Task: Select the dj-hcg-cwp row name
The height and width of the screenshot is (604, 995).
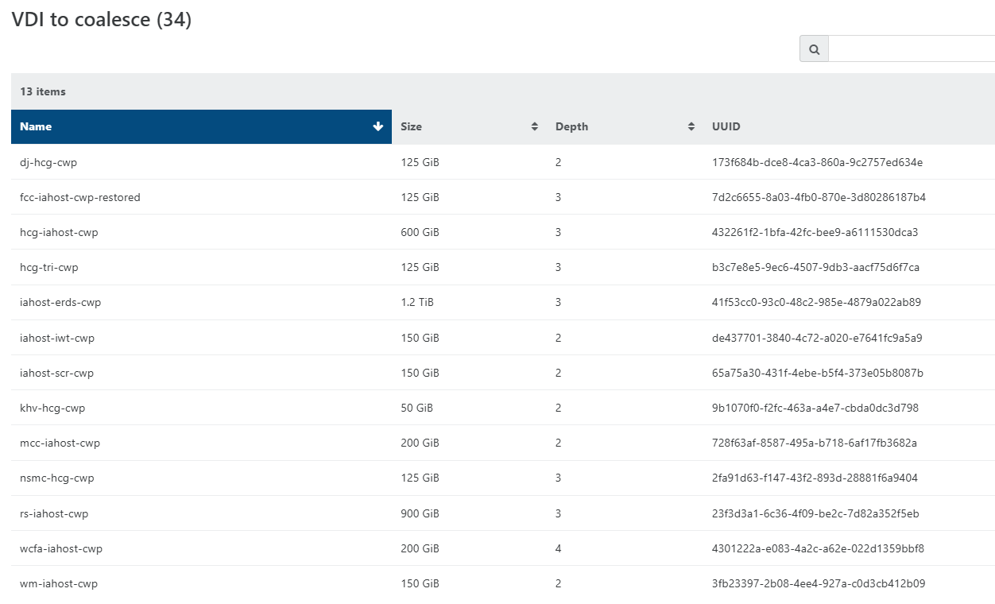Action: coord(48,162)
